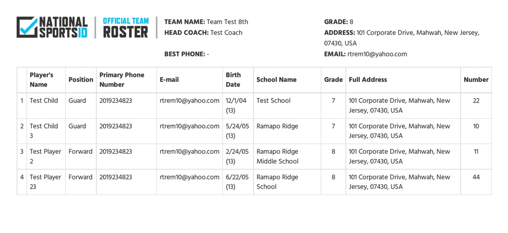Click the Number column header

coord(476,80)
